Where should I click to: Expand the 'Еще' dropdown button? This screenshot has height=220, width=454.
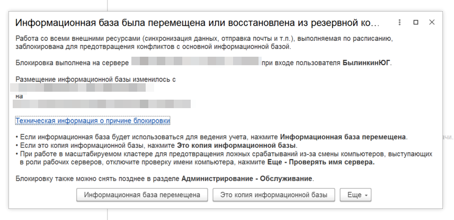click(x=356, y=195)
